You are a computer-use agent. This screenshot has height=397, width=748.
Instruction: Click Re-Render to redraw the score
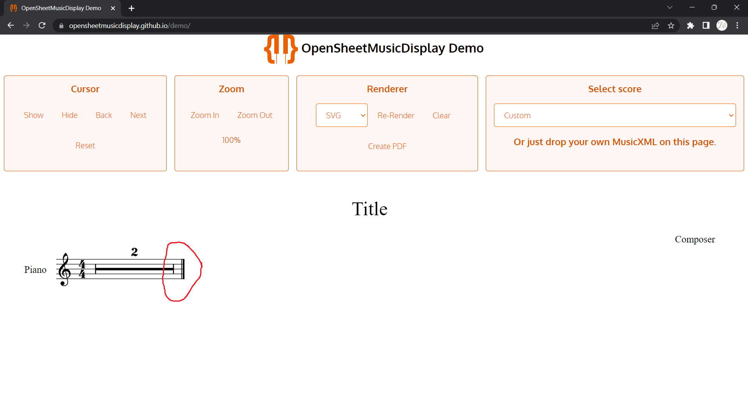pyautogui.click(x=395, y=115)
